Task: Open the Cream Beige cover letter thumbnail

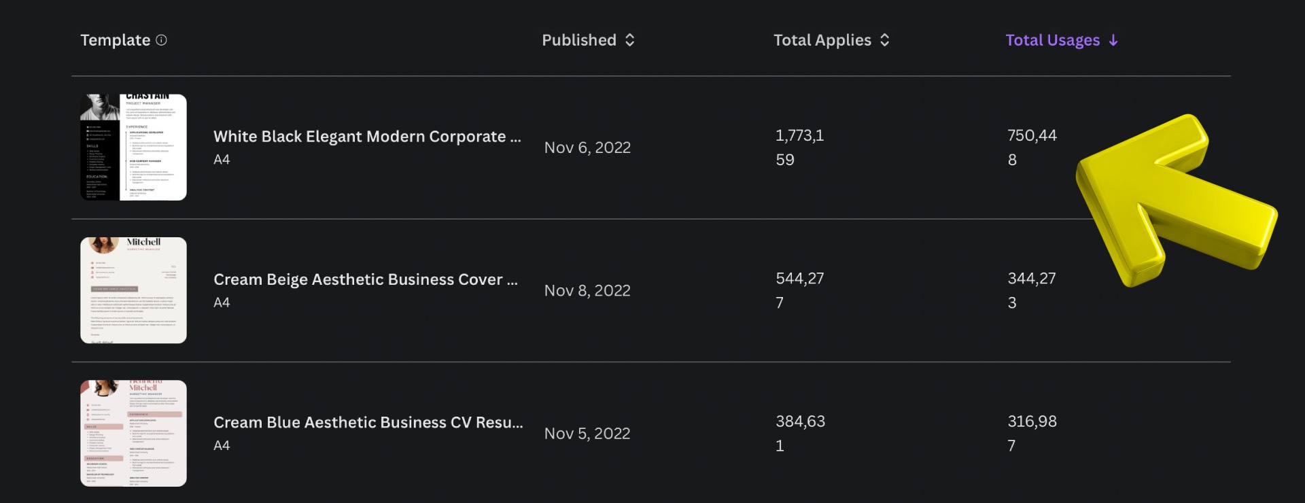Action: 133,290
